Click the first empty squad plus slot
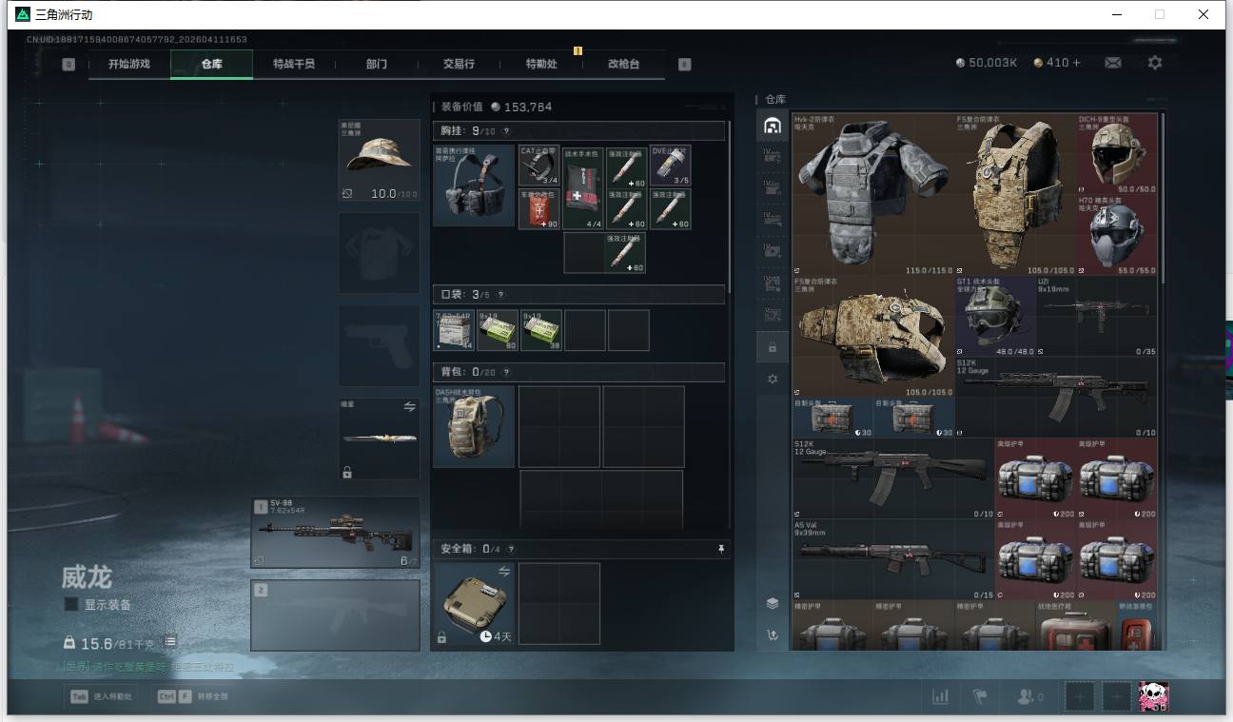The height and width of the screenshot is (722, 1233). (x=1079, y=696)
